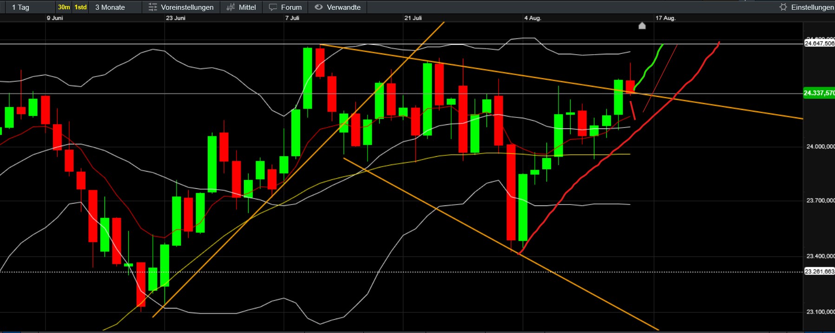Switch to the 1std interval
Viewport: 835px width, 333px height.
80,7
